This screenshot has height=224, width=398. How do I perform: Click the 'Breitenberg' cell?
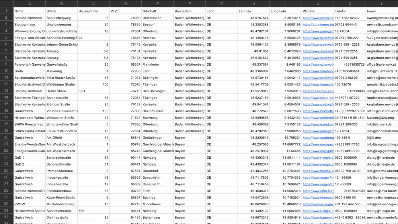[158, 217]
